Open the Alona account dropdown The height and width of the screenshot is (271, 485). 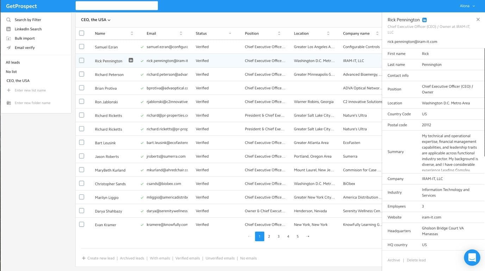click(x=467, y=6)
